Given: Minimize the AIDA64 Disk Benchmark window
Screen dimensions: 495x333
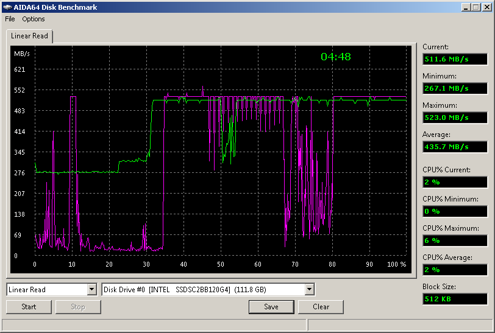Looking at the screenshot, I should point(466,7).
